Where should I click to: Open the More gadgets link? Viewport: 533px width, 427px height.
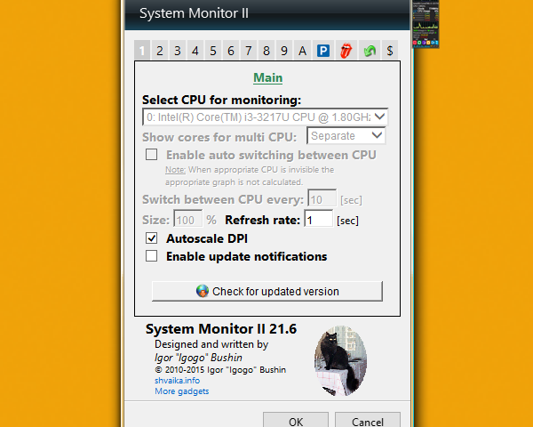(x=181, y=391)
